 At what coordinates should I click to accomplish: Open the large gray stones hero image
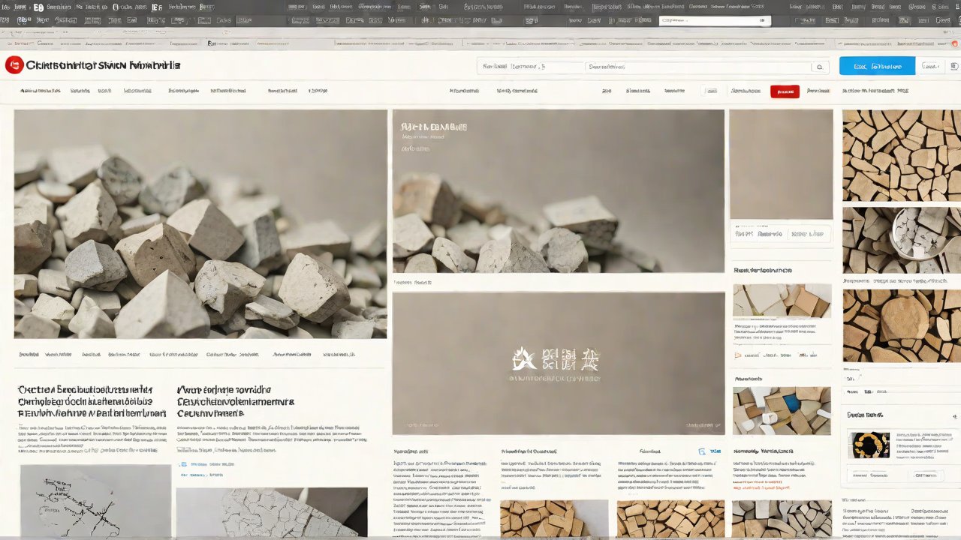(x=200, y=223)
